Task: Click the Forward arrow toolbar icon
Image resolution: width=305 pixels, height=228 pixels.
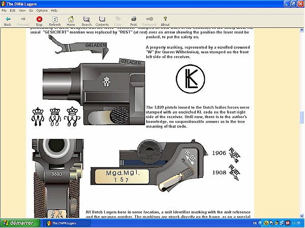Action: click(x=23, y=19)
